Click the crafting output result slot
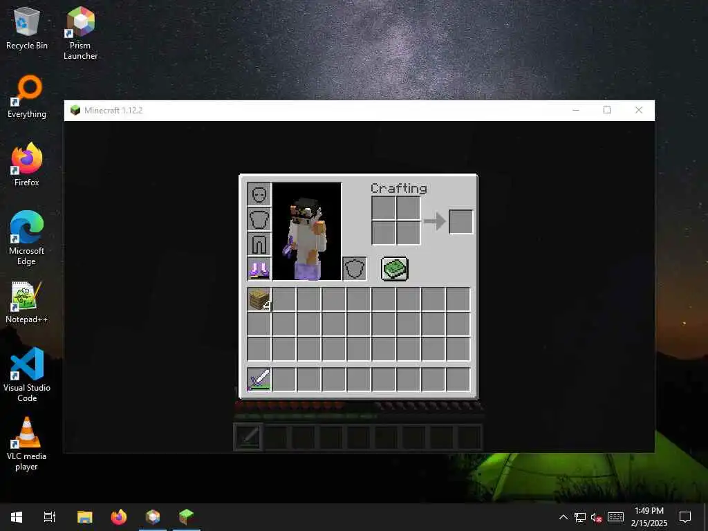708x531 pixels. (461, 222)
